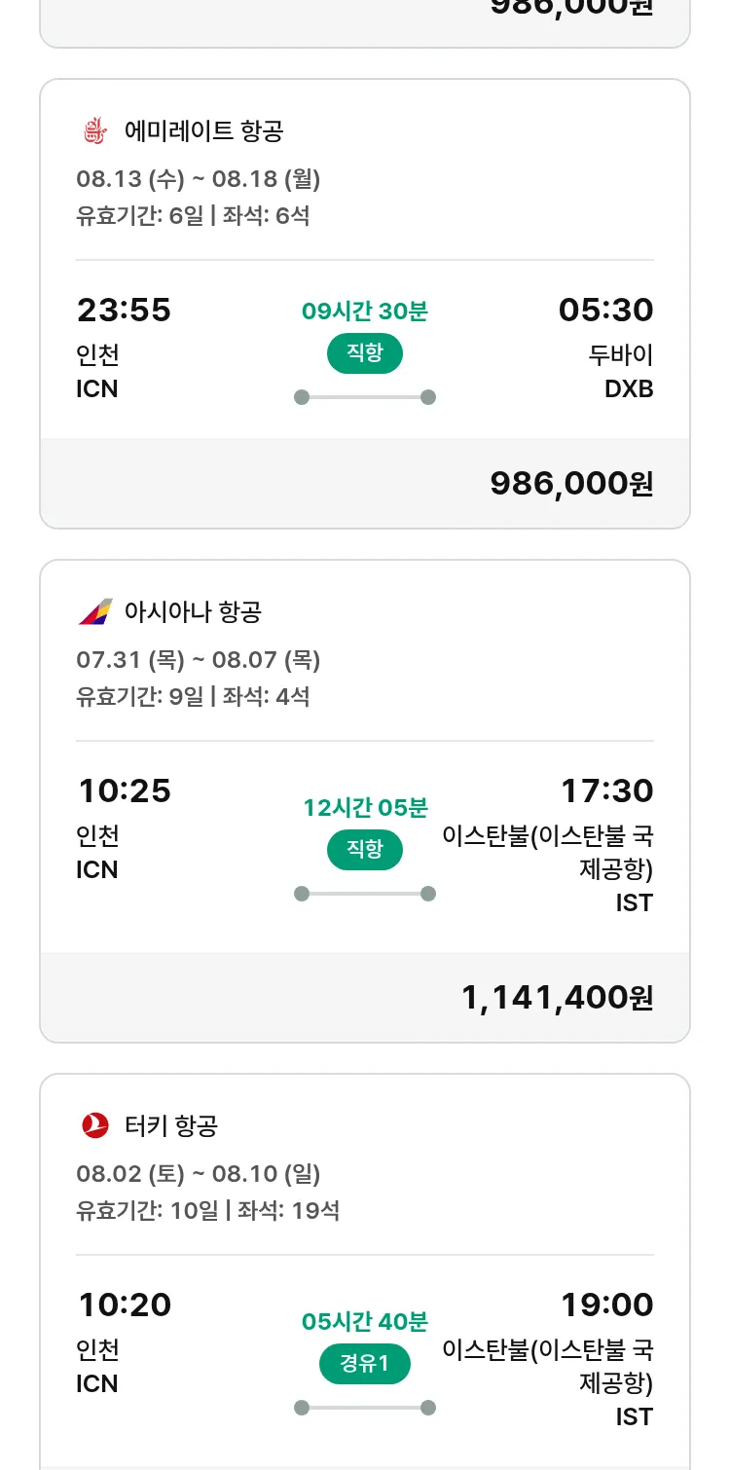Open the 터키 항공 flight name
The image size is (730, 1470).
pyautogui.click(x=171, y=1125)
